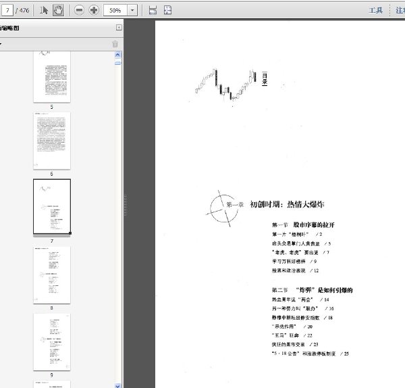Zoom out with the minus button
Screen dimensions: 405x388
point(79,10)
